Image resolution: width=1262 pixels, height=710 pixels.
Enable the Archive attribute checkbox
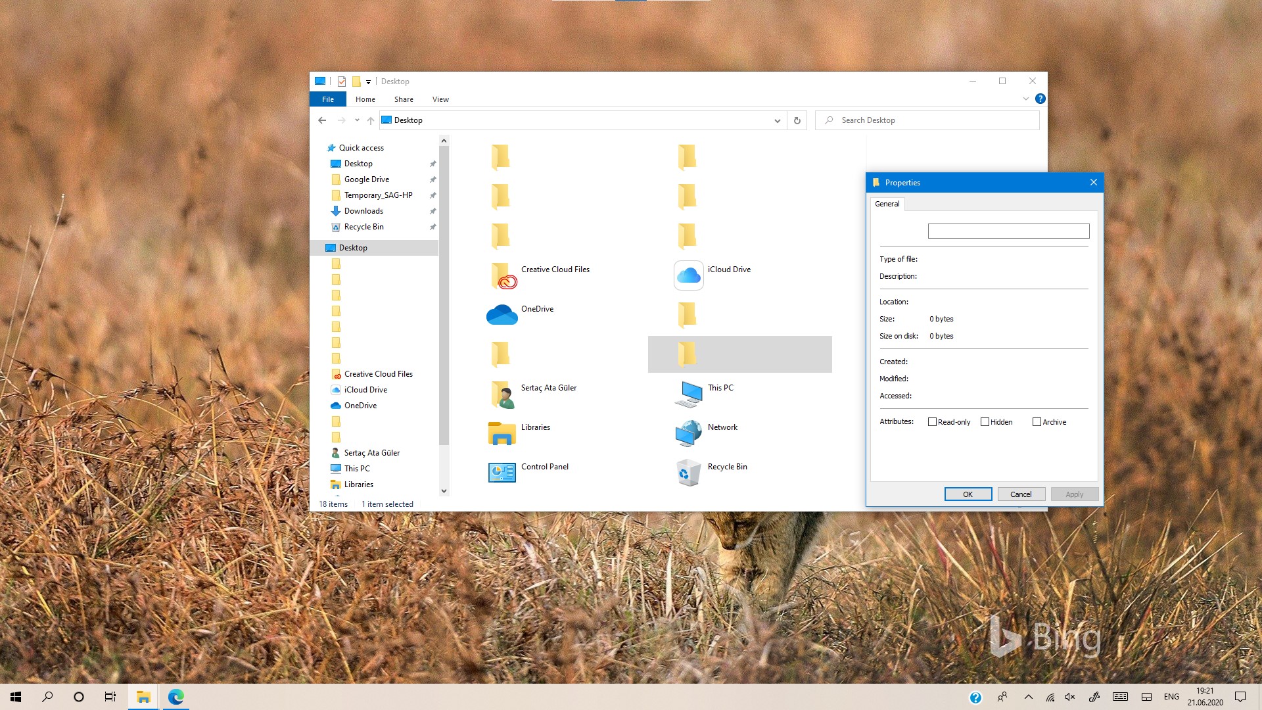pyautogui.click(x=1037, y=421)
